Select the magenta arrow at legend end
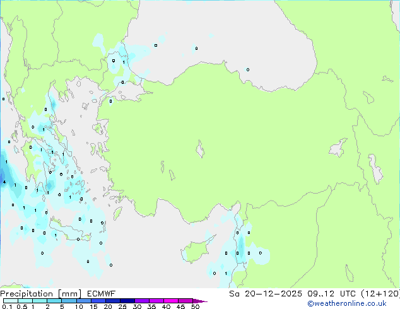 [203, 301]
